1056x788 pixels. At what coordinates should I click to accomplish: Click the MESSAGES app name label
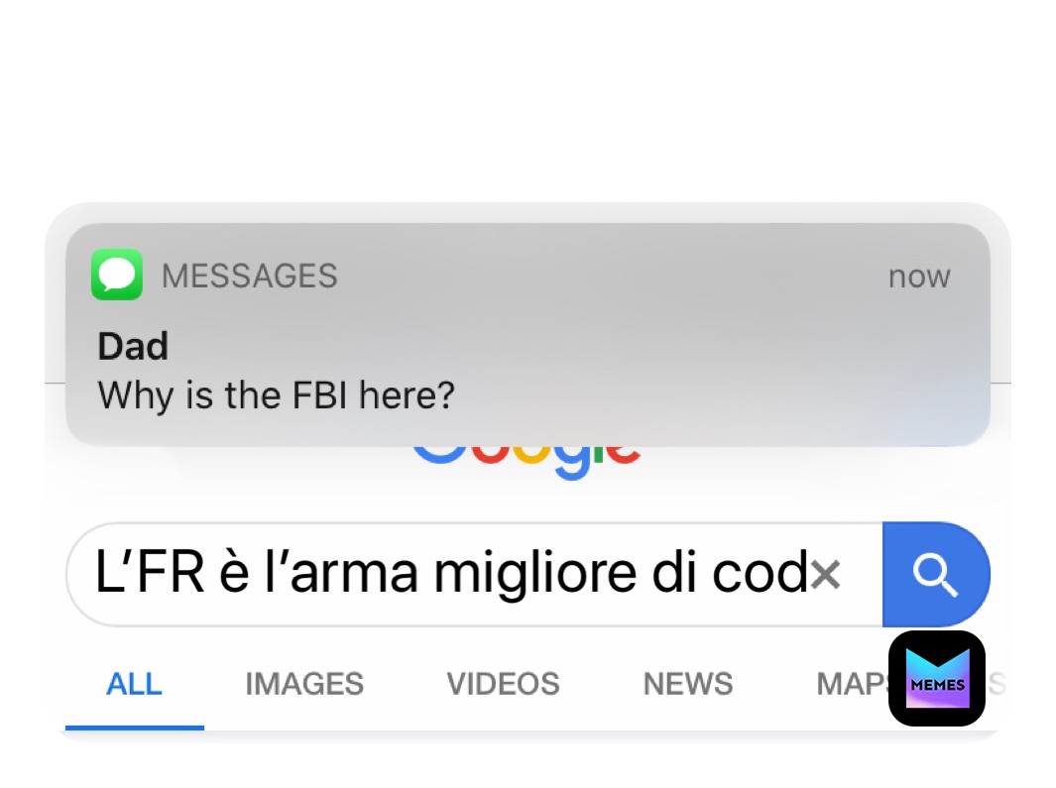pos(249,277)
